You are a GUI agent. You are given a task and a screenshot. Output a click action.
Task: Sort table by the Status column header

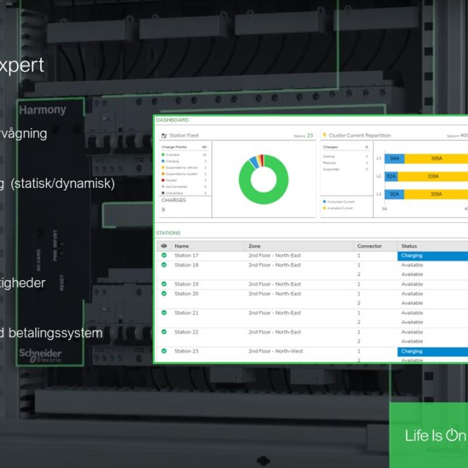(x=409, y=246)
